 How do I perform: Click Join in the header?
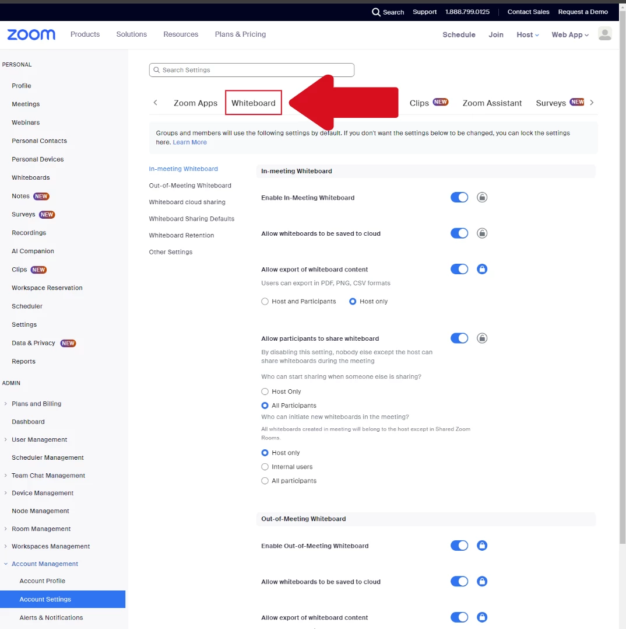coord(496,35)
